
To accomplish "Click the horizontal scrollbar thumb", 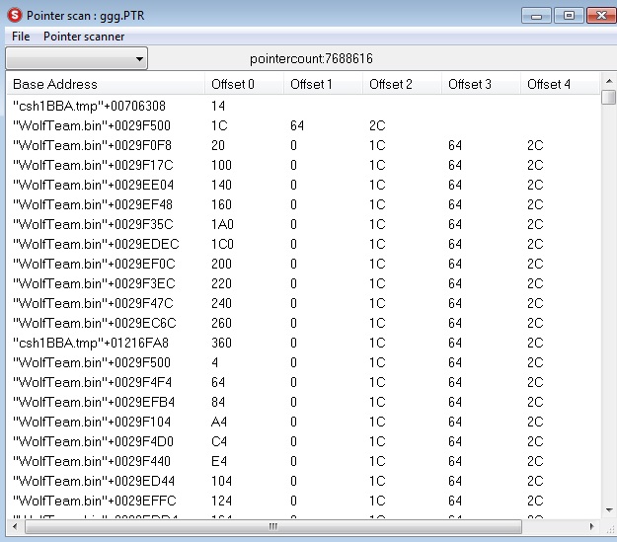I will [273, 526].
